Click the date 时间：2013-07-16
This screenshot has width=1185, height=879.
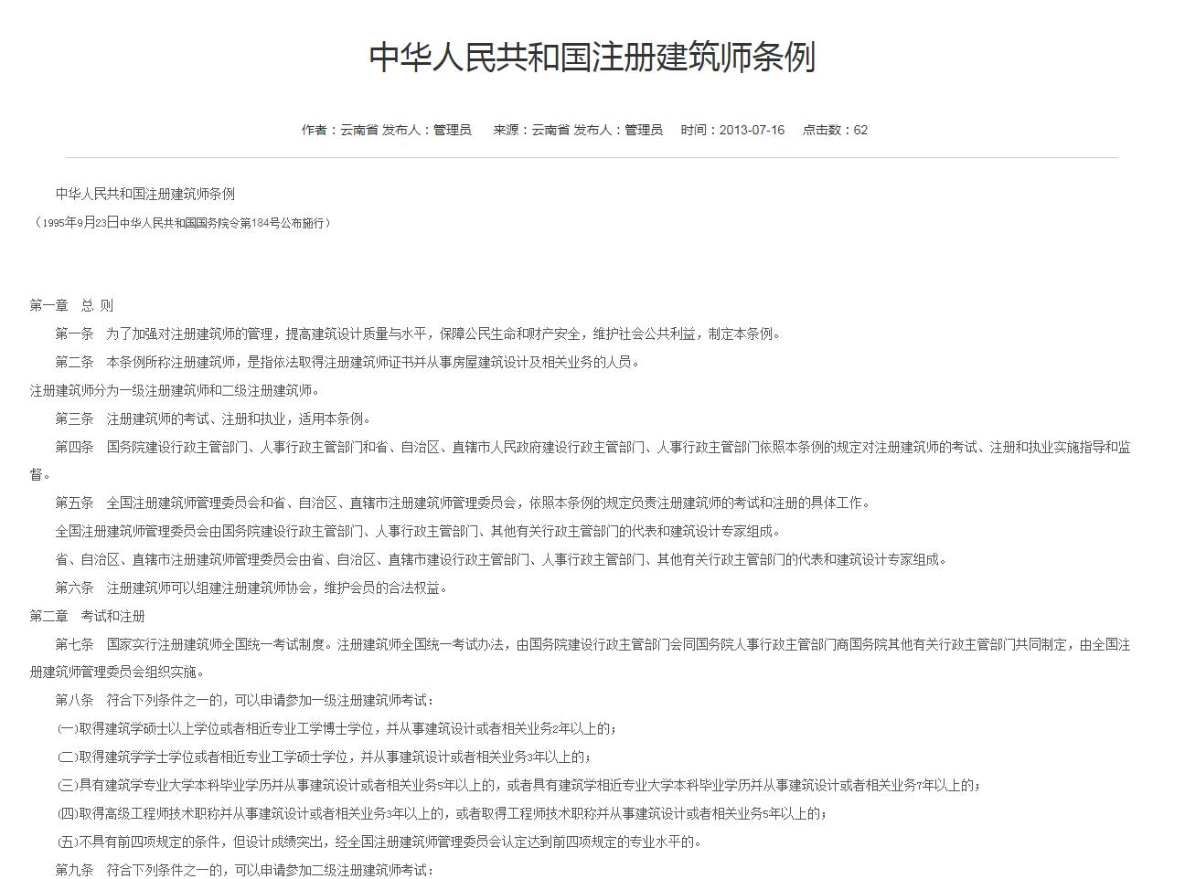(x=732, y=130)
